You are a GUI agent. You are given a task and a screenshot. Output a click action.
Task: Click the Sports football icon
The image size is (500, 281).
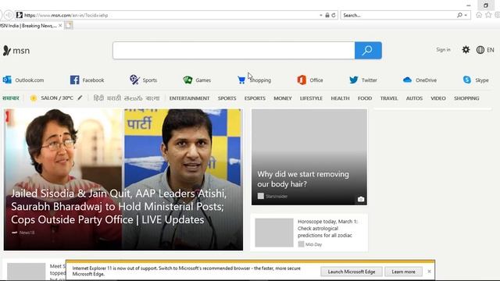[x=134, y=80]
